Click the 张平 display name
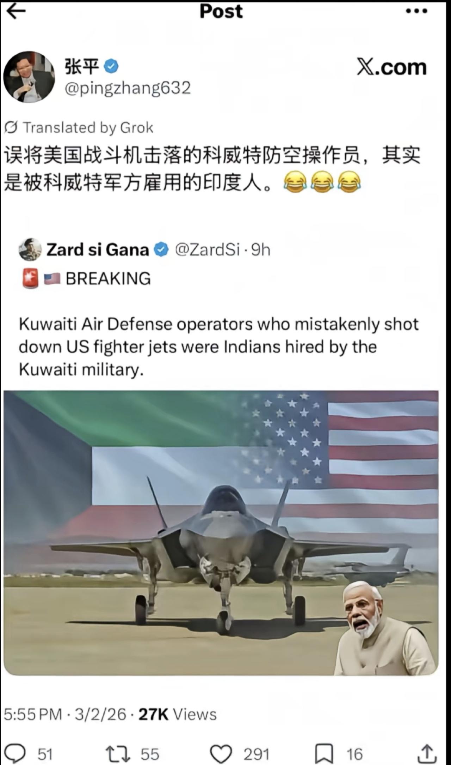Screen dimensions: 451x765 point(81,66)
